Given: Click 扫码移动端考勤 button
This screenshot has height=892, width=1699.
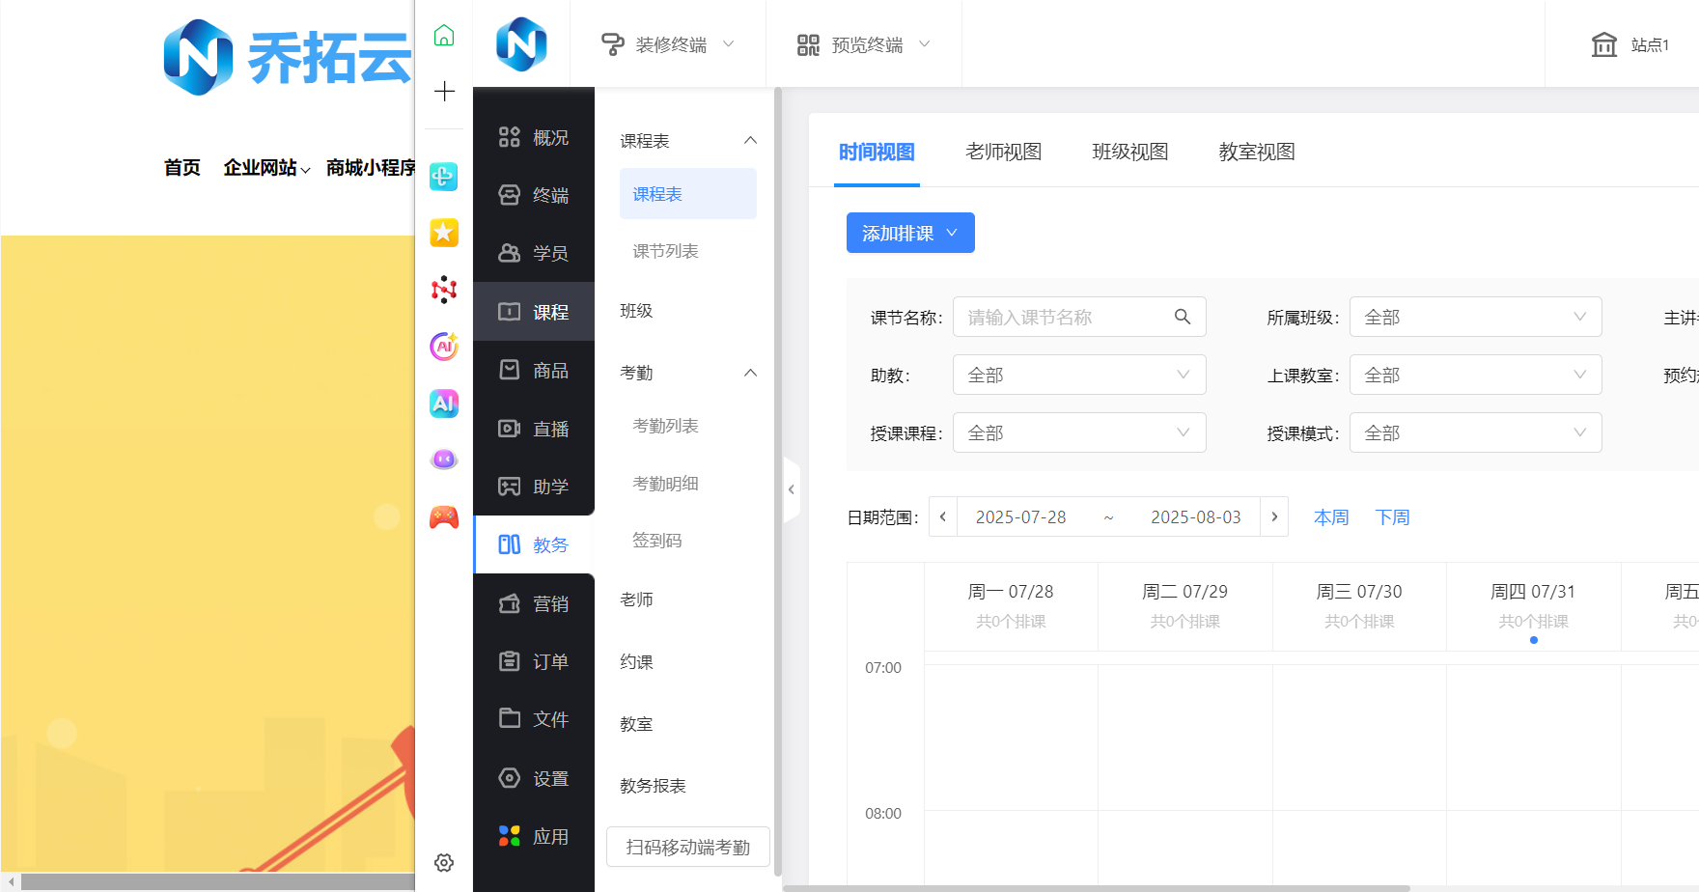Looking at the screenshot, I should (x=688, y=847).
